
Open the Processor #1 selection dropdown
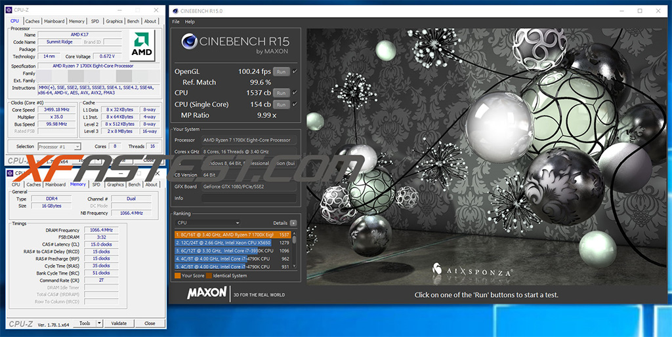[59, 146]
